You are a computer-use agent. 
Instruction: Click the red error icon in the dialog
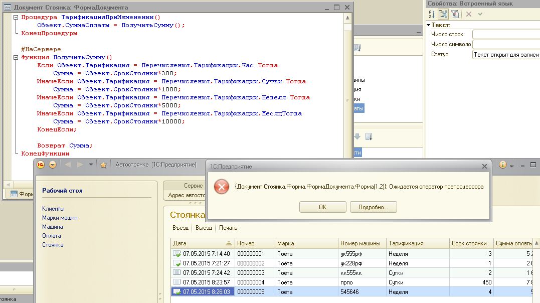(222, 187)
